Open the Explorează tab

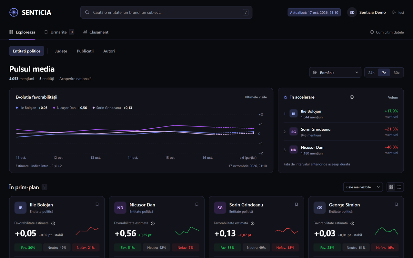point(22,32)
